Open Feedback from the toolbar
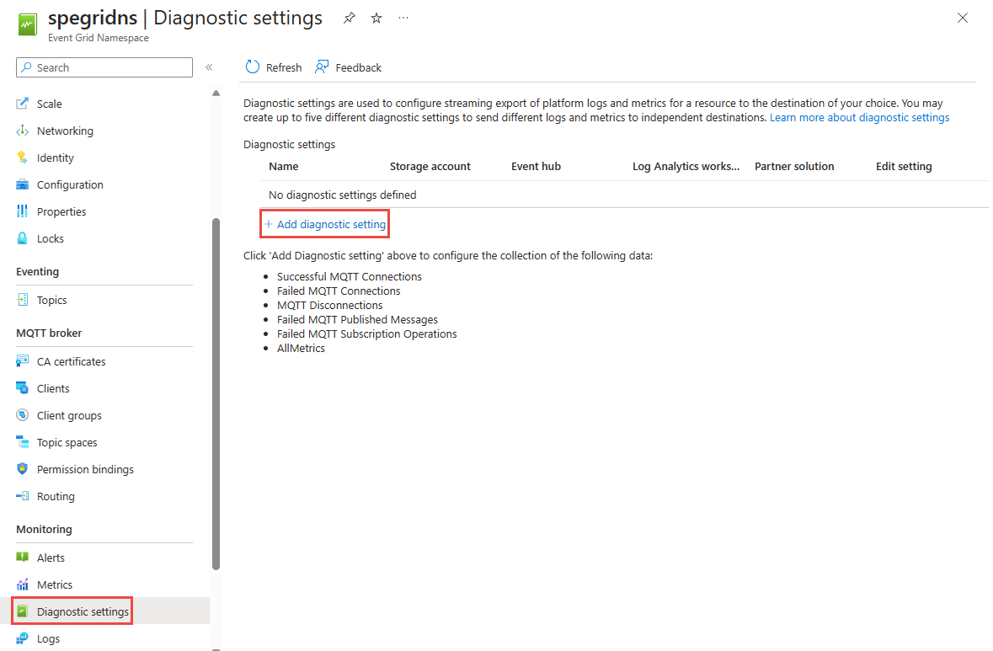The width and height of the screenshot is (993, 651). pyautogui.click(x=349, y=67)
